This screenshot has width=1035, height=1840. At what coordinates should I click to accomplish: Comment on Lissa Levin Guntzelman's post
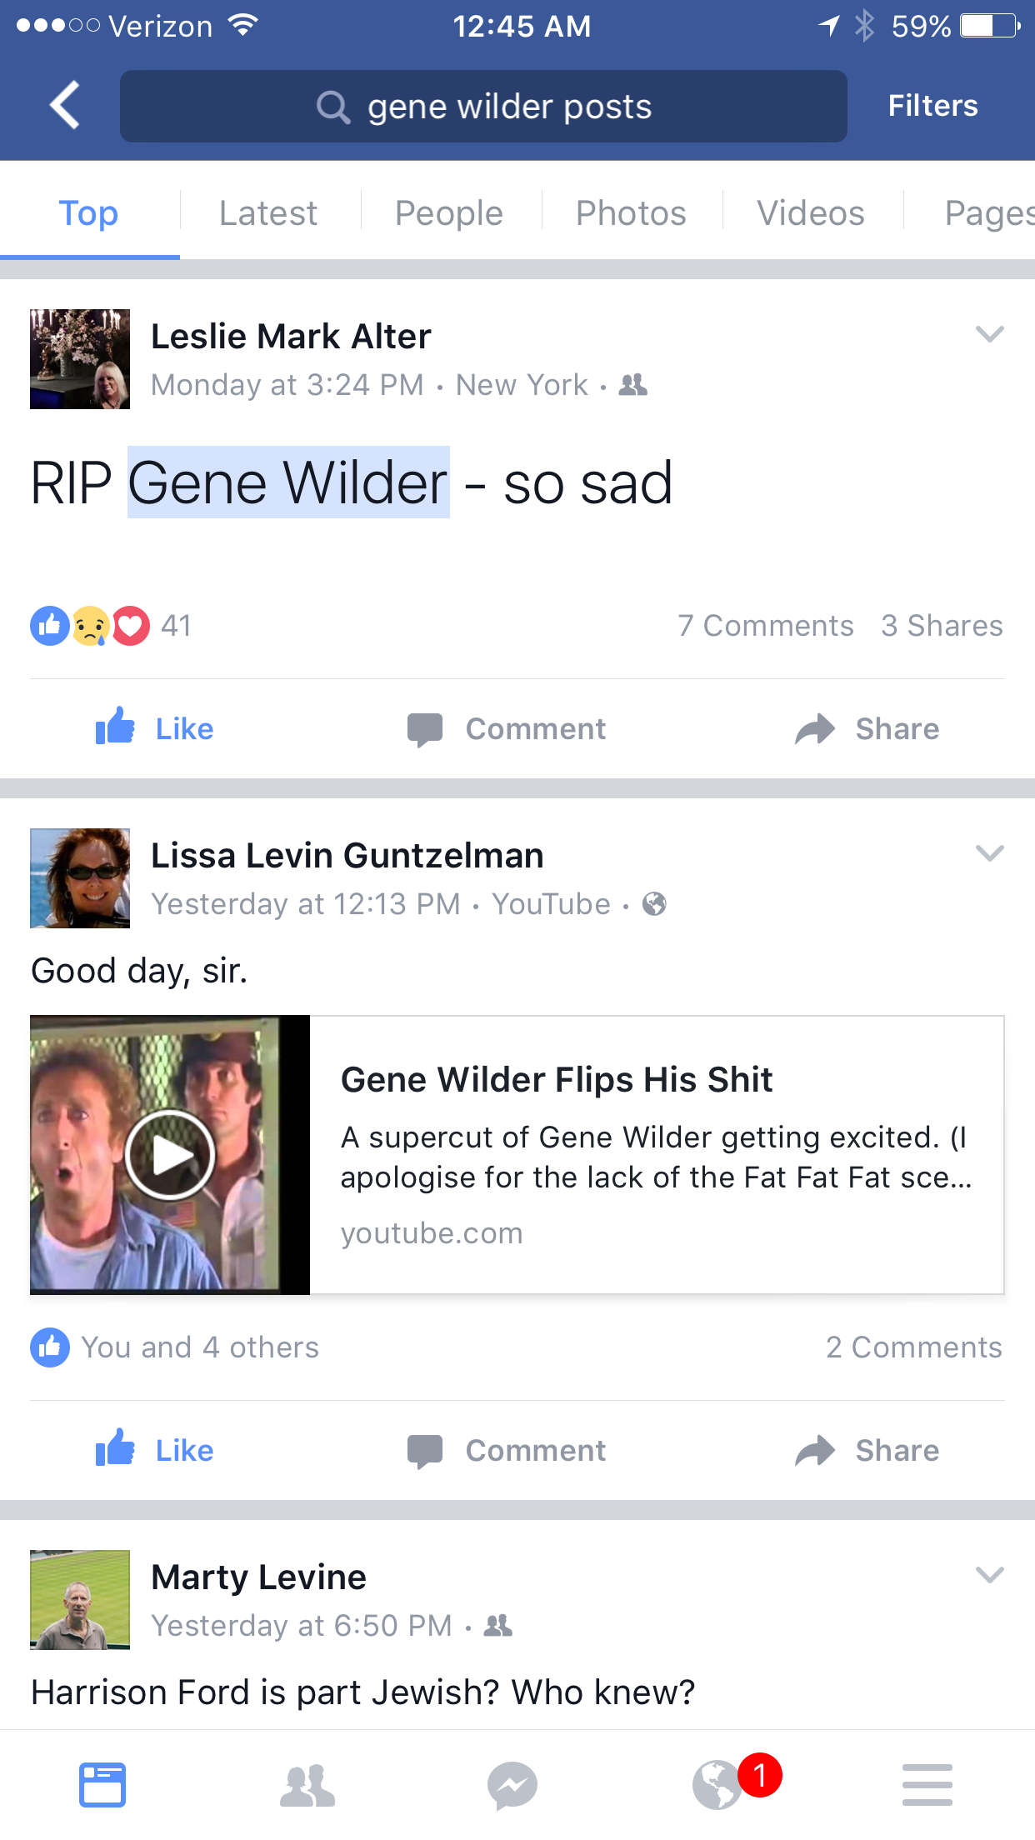coord(507,1451)
